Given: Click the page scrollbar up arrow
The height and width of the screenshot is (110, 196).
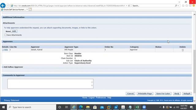Looking at the screenshot, I should point(194,14).
